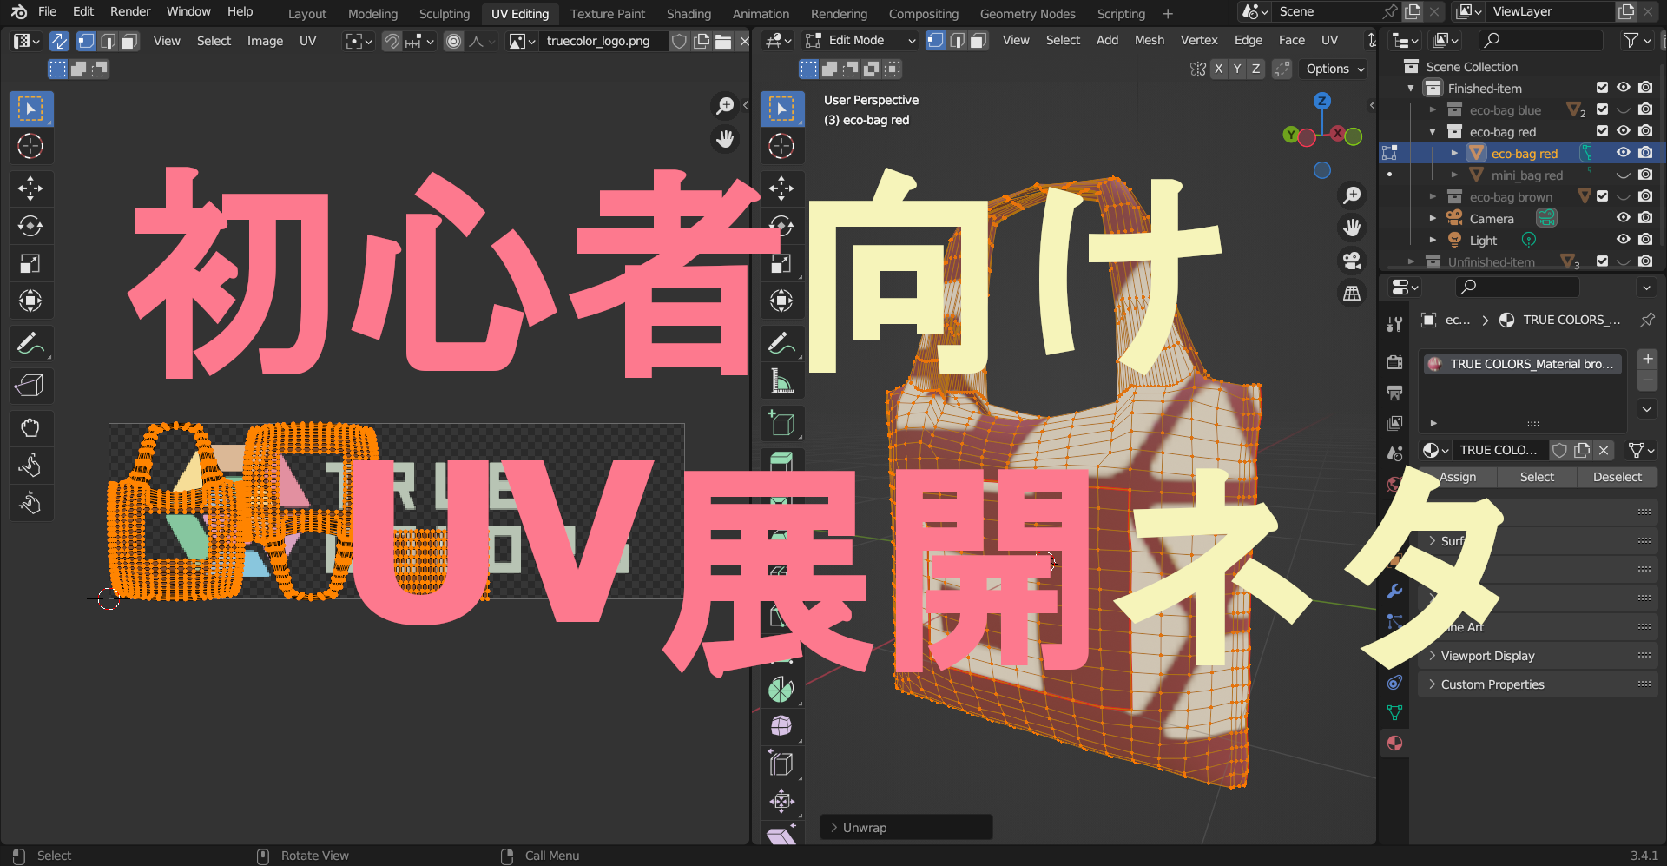Expand the Viewport Display panel
1667x866 pixels.
(x=1487, y=656)
